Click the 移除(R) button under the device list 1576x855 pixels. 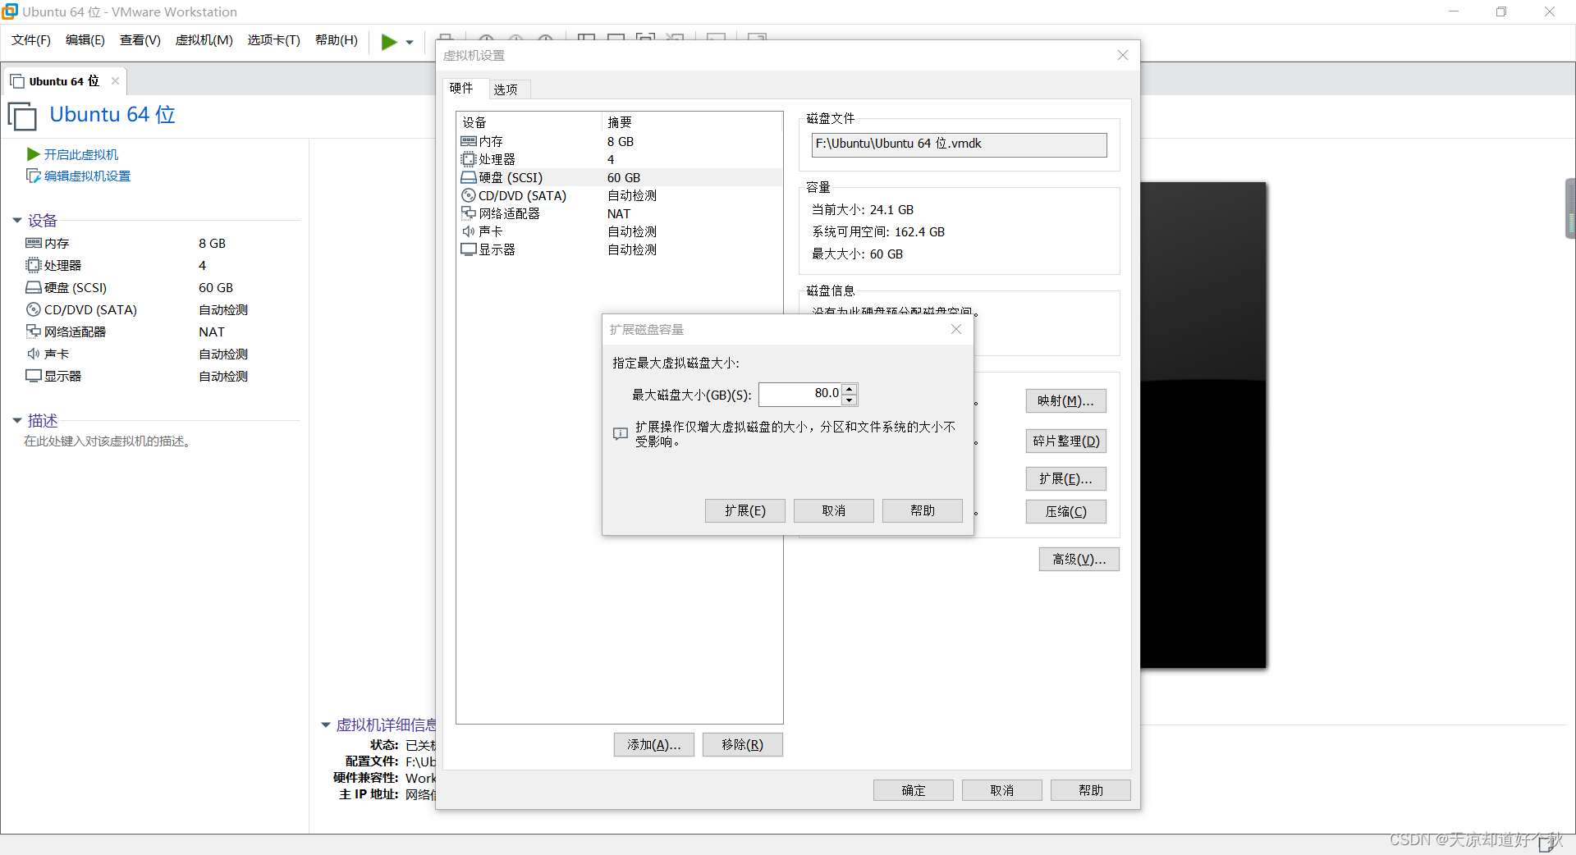[743, 744]
